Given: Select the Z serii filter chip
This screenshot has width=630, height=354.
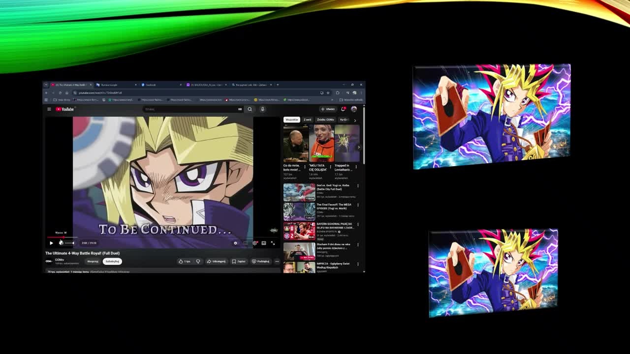Looking at the screenshot, I should point(307,119).
